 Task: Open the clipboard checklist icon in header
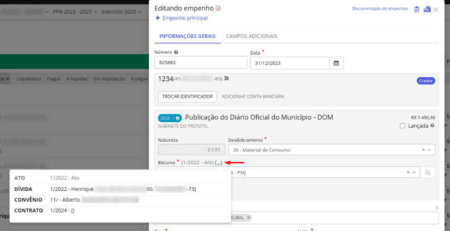(x=417, y=9)
